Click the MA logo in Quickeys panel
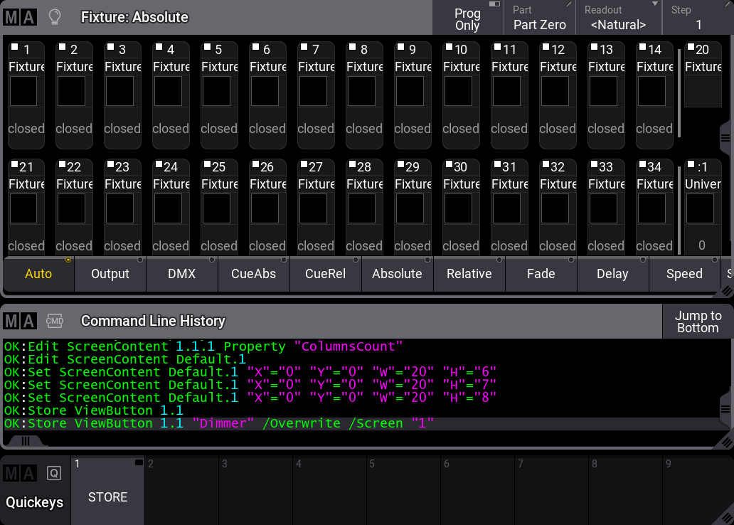The width and height of the screenshot is (734, 525). click(19, 473)
